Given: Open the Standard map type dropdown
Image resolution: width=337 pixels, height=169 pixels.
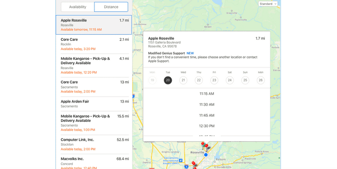Looking at the screenshot, I should click(268, 4).
